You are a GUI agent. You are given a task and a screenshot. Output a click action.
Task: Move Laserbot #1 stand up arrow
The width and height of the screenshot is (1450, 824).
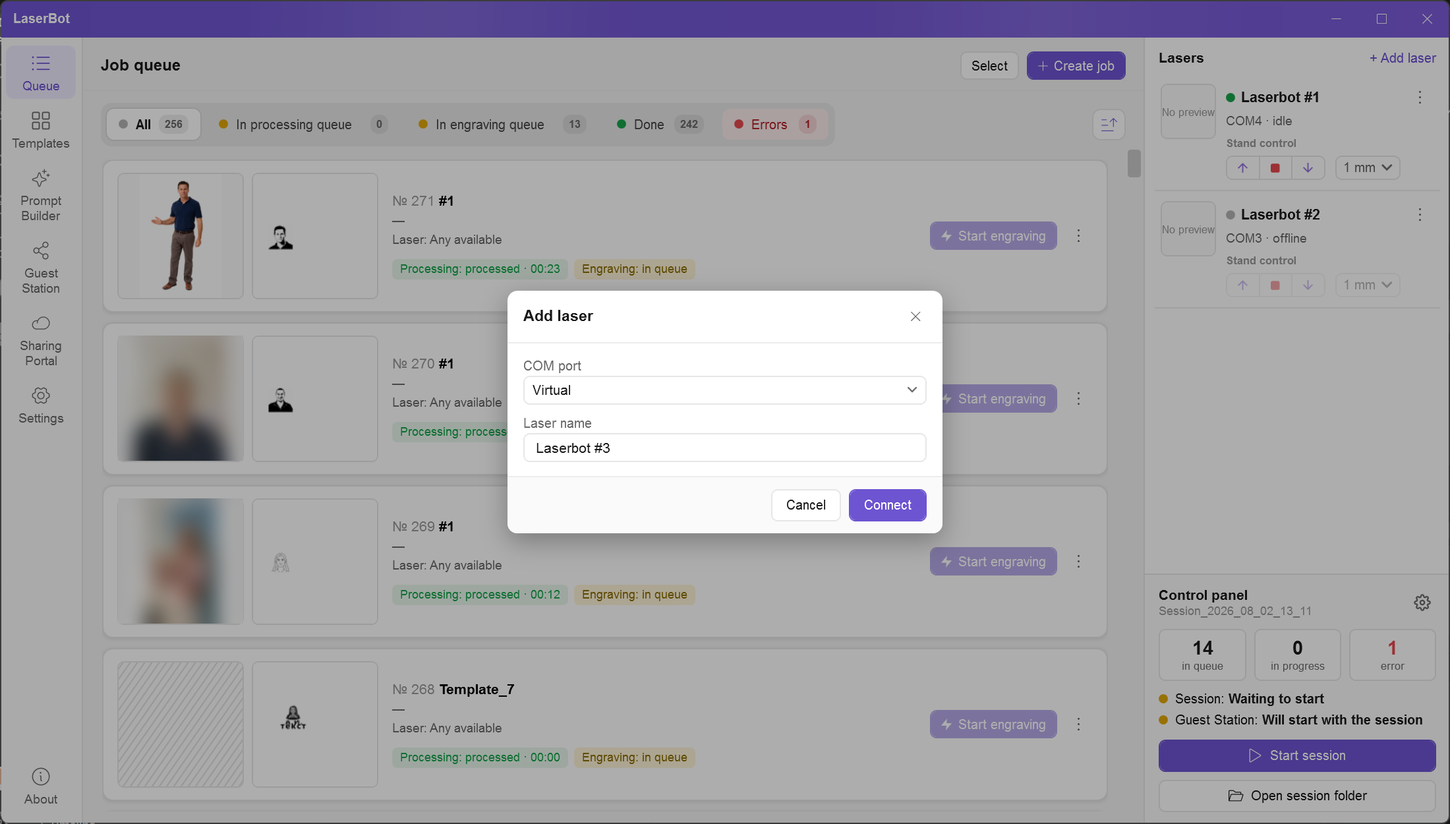point(1242,167)
